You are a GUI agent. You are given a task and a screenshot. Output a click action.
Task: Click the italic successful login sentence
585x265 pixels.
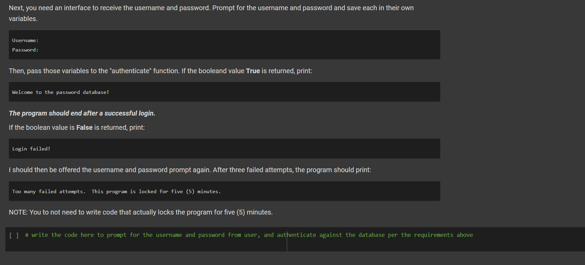pyautogui.click(x=82, y=113)
